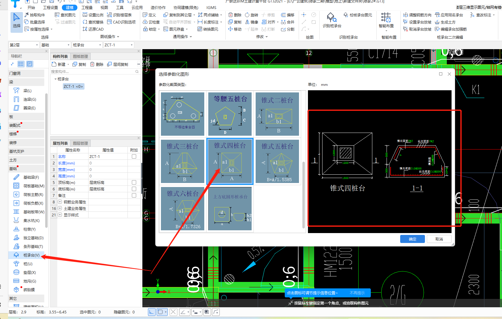The image size is (502, 319).
Task: Select ZCT-1 <0> in component list
Action: click(x=73, y=87)
